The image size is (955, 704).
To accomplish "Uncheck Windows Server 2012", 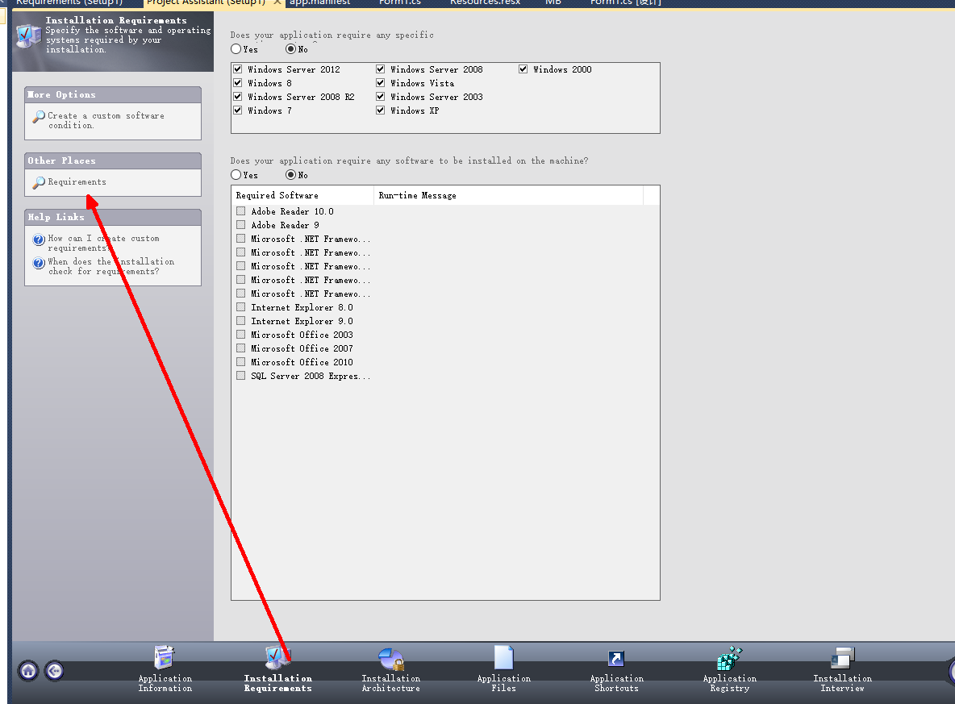I will click(237, 69).
